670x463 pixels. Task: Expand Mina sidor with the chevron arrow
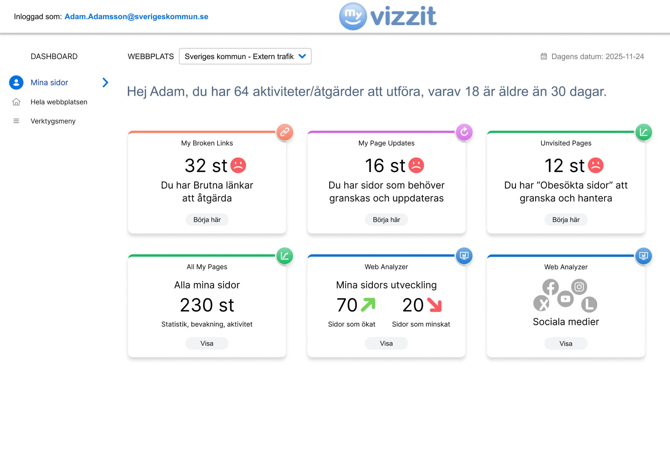click(x=105, y=83)
